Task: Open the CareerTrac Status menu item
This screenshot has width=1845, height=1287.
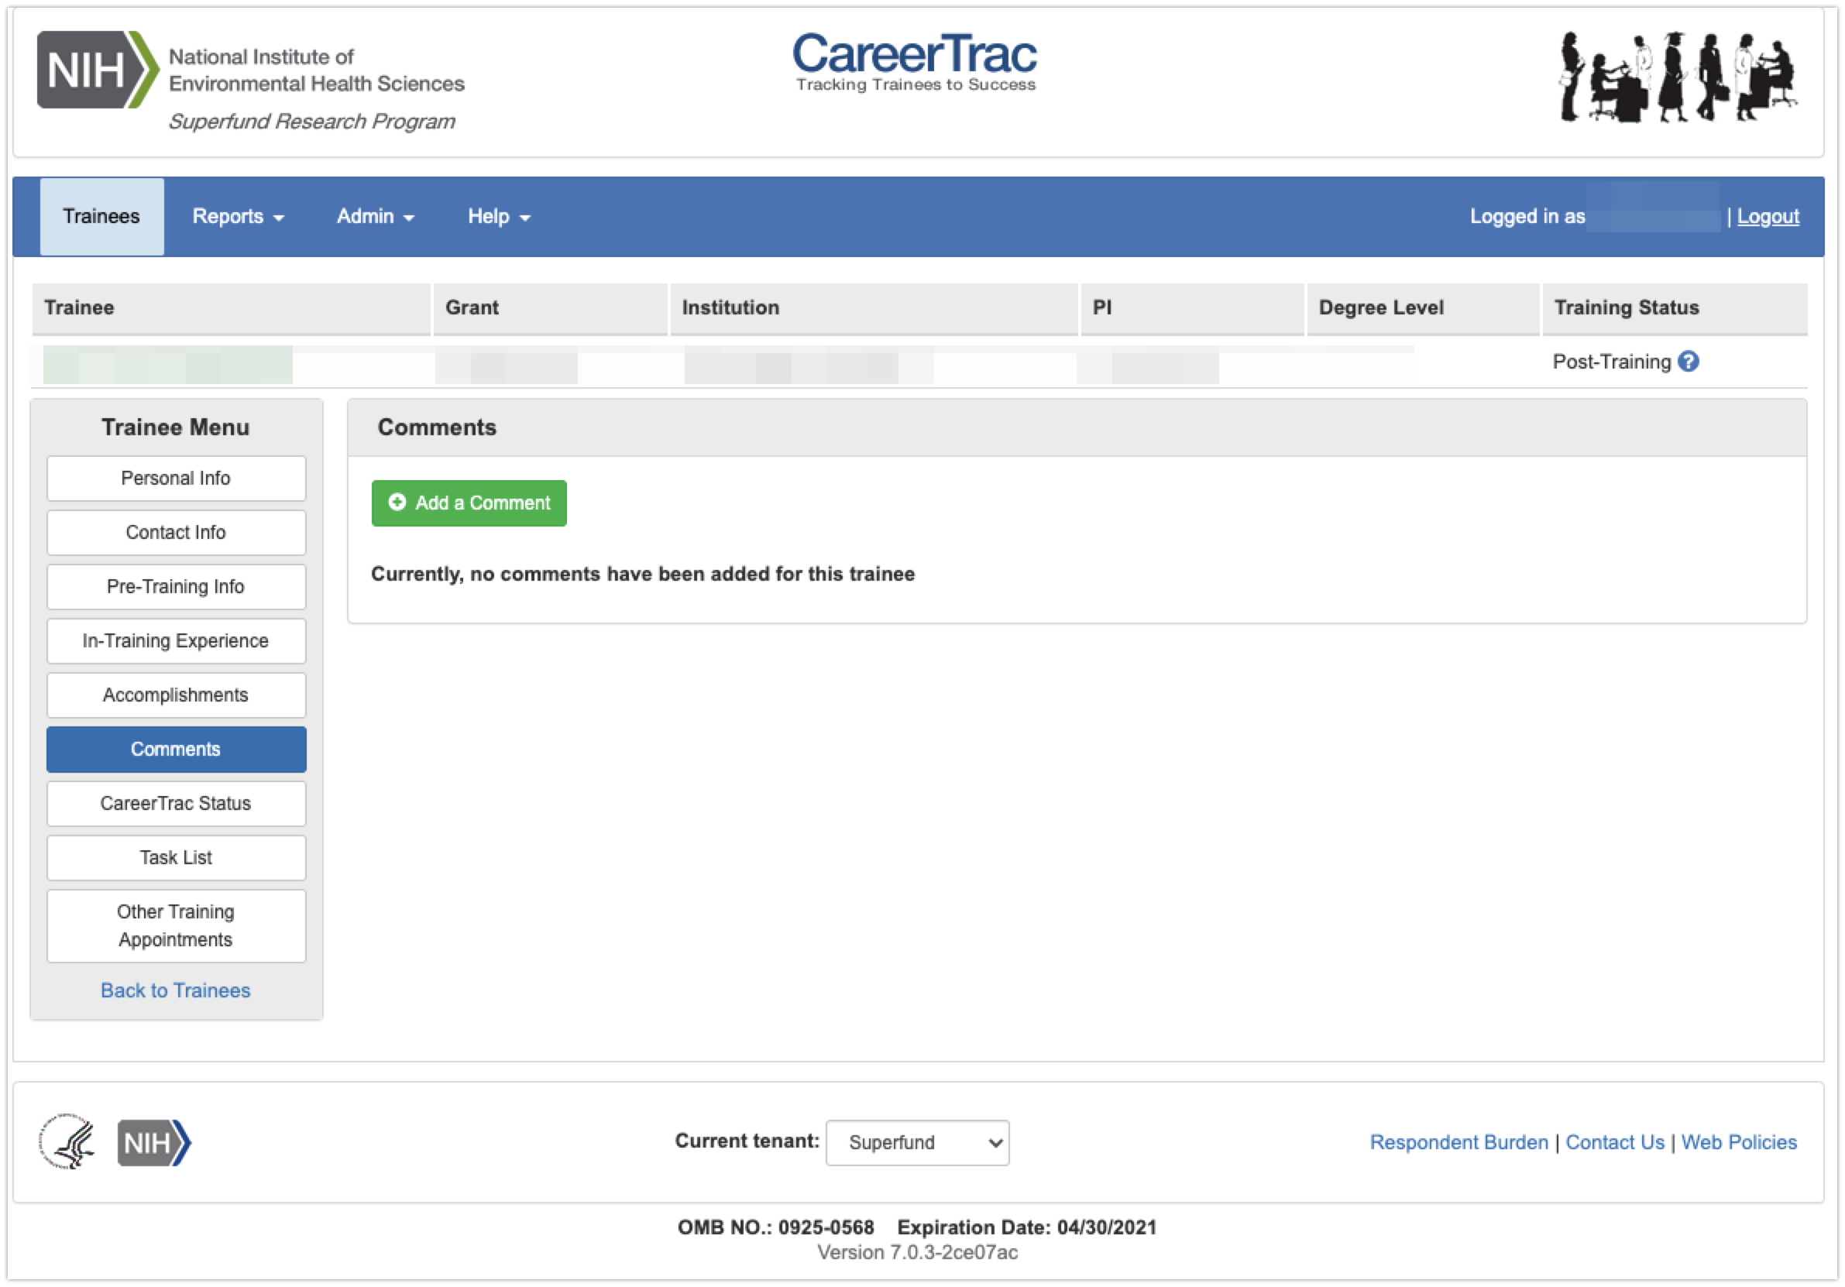Action: (176, 803)
